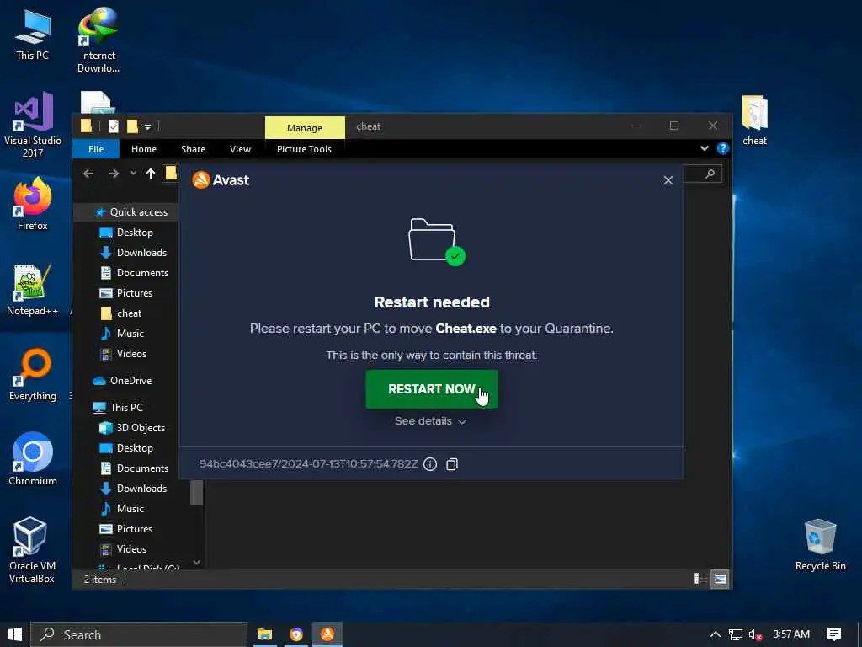Select Chromium desktop icon
The height and width of the screenshot is (647, 862).
(x=33, y=459)
